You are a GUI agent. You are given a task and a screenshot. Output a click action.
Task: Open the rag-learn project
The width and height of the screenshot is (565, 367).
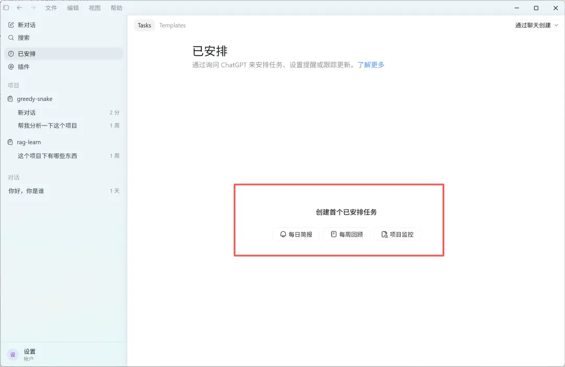pyautogui.click(x=63, y=142)
